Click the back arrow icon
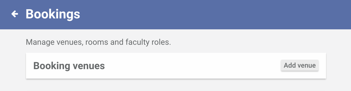351x91 pixels. coord(15,14)
